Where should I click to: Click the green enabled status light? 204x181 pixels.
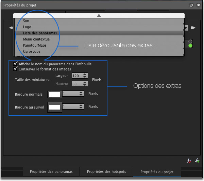pyautogui.click(x=190, y=46)
